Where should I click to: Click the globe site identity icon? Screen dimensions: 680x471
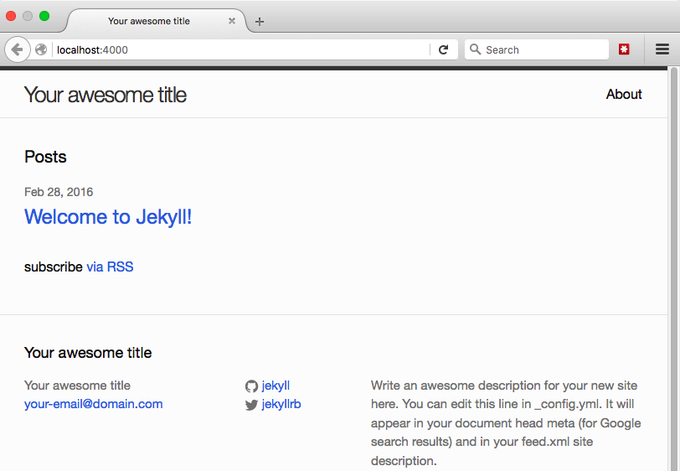41,49
